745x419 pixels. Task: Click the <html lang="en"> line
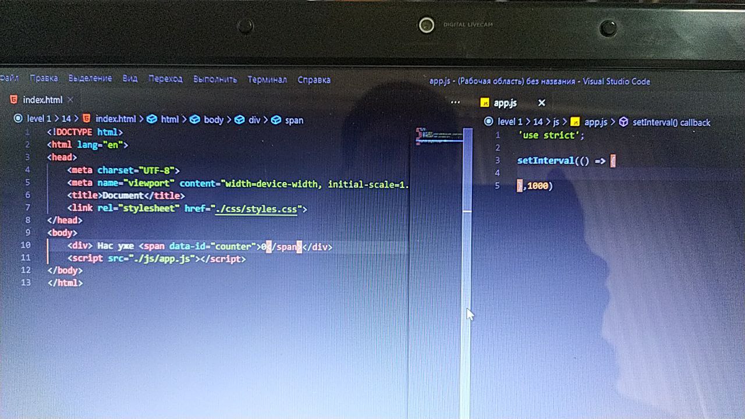(x=87, y=145)
